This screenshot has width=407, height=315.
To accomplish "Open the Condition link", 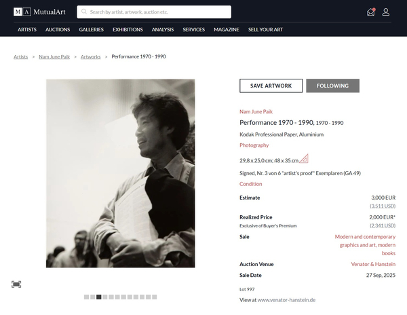I will [250, 184].
